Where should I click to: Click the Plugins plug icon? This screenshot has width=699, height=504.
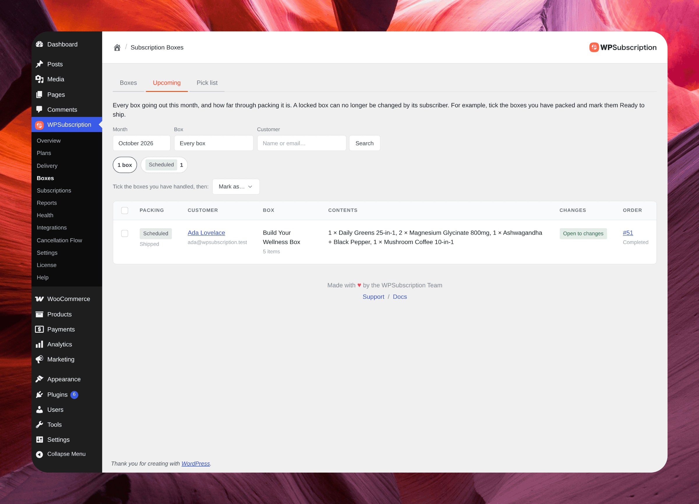[39, 394]
